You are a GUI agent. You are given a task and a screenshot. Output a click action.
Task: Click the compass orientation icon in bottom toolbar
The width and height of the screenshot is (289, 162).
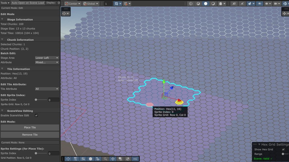pos(128,159)
